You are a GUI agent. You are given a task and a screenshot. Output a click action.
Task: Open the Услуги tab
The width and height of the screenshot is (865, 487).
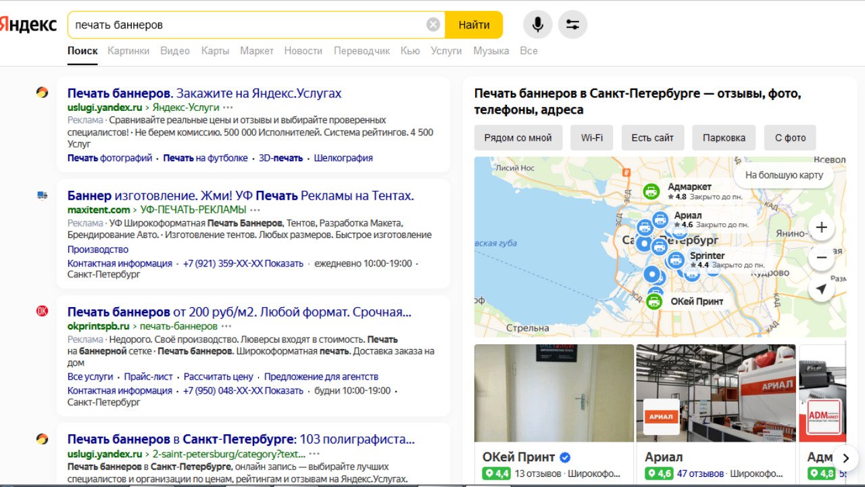point(446,51)
